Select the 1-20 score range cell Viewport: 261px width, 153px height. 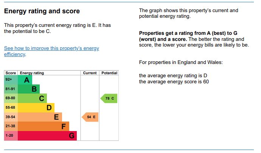tap(11, 136)
